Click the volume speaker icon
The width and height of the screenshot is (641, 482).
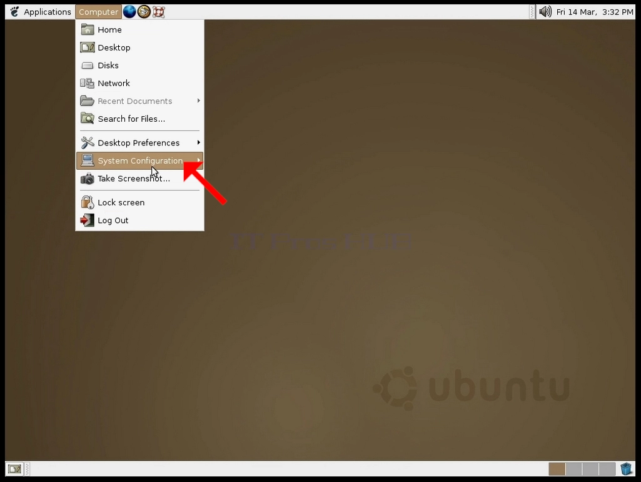click(x=545, y=12)
